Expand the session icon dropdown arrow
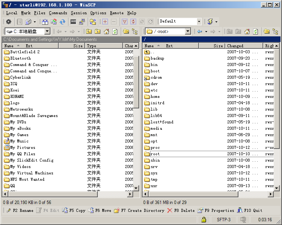 coord(216,22)
